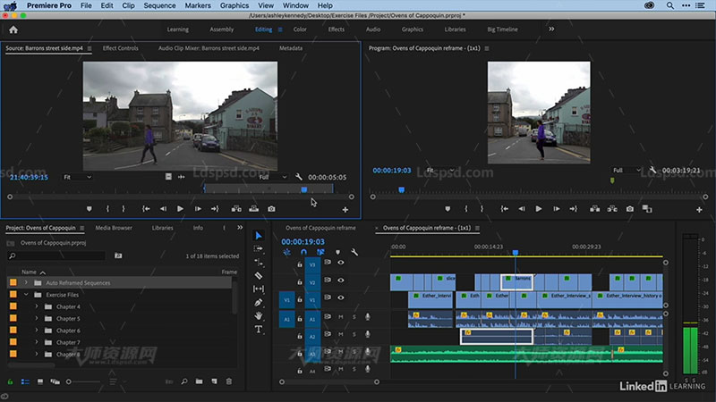The image size is (716, 402).
Task: Open Program monitor settings wrench
Action: click(x=653, y=170)
